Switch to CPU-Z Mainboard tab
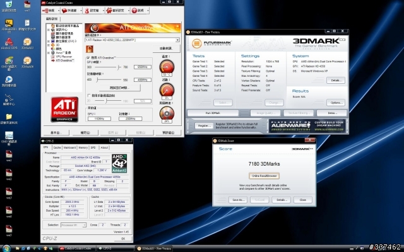The height and width of the screenshot is (252, 404). 69,147
